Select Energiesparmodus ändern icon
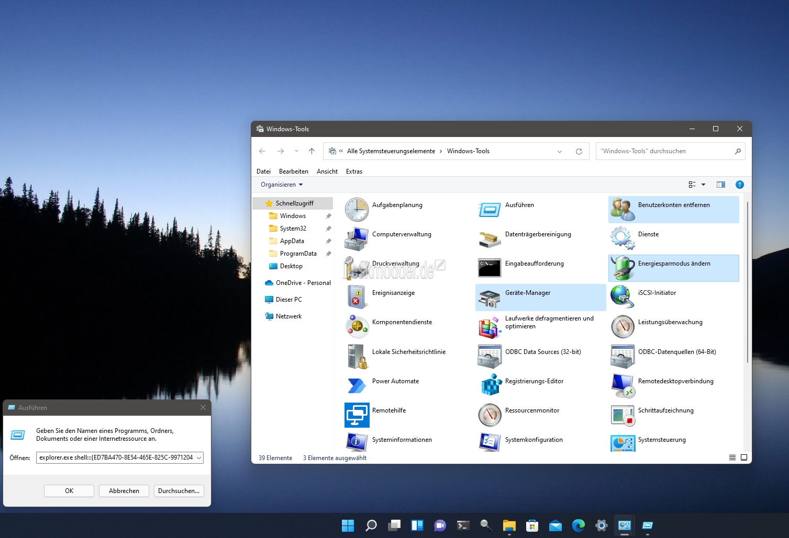The height and width of the screenshot is (538, 789). tap(623, 268)
